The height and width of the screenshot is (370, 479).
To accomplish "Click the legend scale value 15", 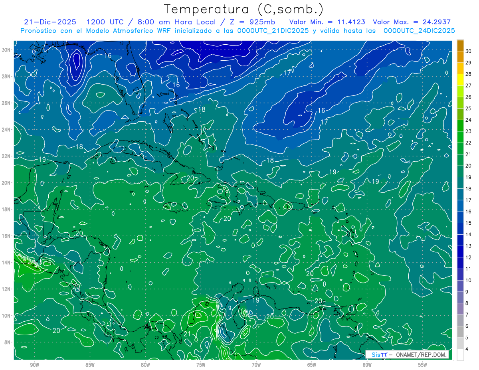I will click(469, 223).
